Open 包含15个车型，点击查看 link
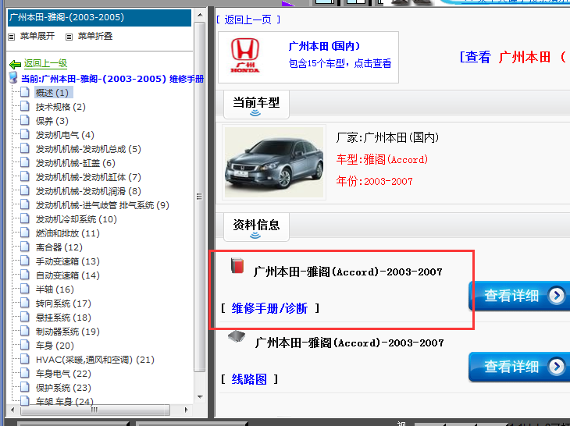 click(x=340, y=63)
